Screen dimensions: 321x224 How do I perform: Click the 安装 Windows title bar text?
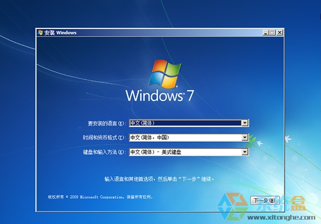click(x=60, y=33)
